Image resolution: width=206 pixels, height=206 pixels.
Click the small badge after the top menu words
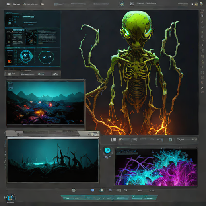[42, 4]
